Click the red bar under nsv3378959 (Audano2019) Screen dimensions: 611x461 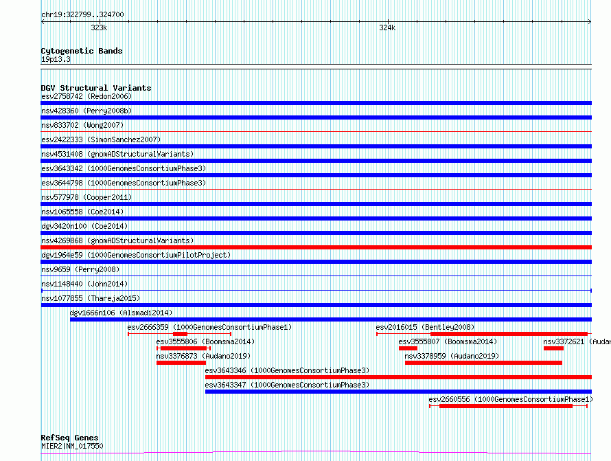pyautogui.click(x=483, y=363)
